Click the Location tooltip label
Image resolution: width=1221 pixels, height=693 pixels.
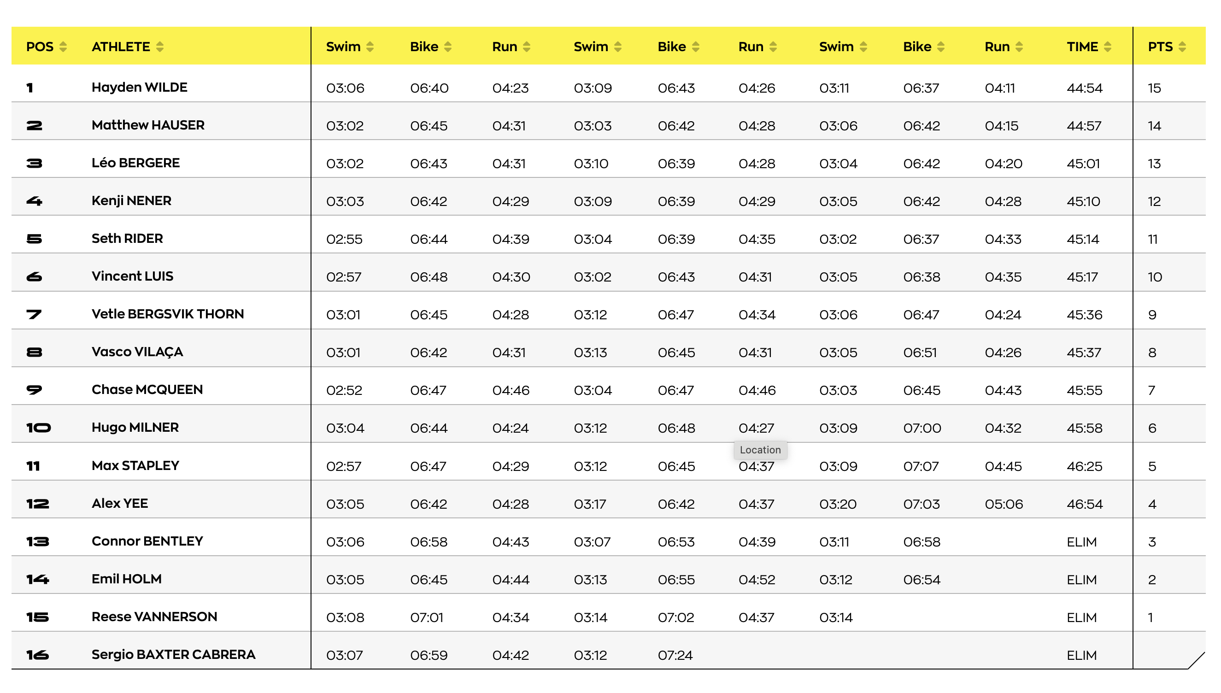(760, 450)
